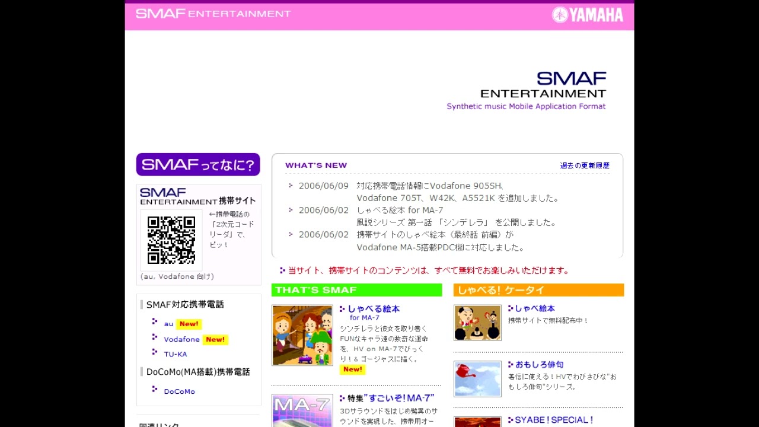759x427 pixels.
Task: Click the THAT'S SMAF green section header
Action: pyautogui.click(x=357, y=290)
